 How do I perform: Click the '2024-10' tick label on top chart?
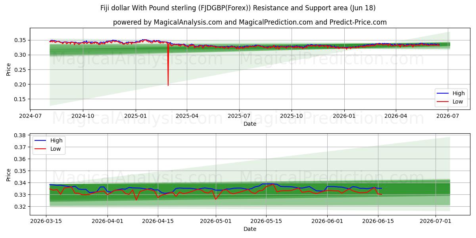(x=83, y=116)
